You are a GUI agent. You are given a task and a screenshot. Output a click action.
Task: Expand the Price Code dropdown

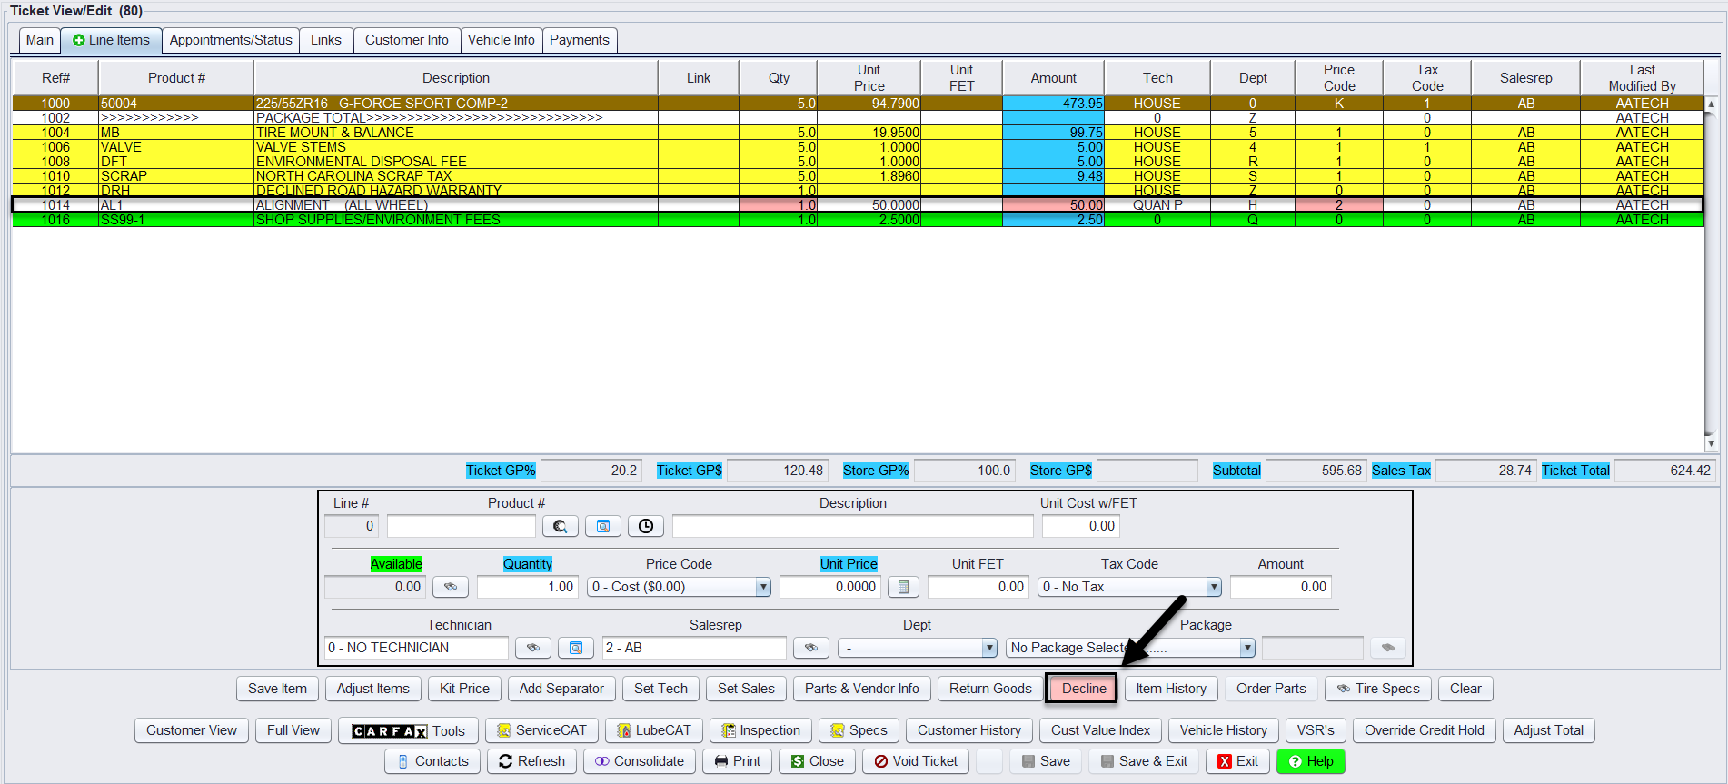tap(763, 587)
